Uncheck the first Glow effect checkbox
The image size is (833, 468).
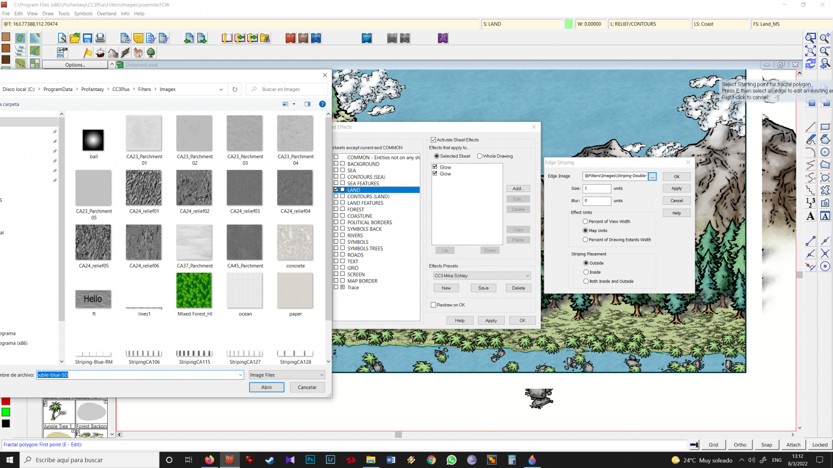pos(435,167)
